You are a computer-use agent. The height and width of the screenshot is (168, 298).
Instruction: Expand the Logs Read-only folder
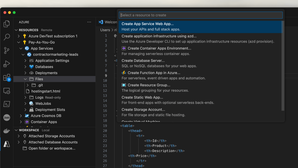25,97
